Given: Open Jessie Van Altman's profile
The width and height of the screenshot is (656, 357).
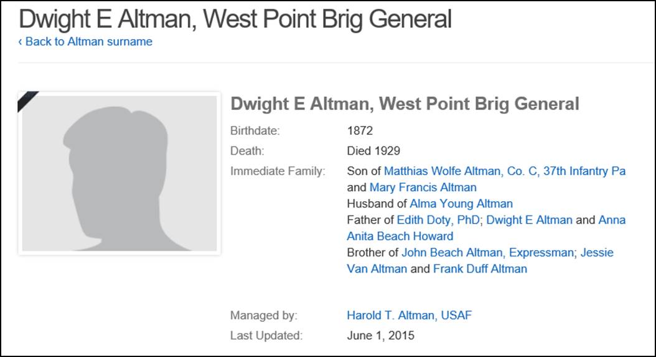Looking at the screenshot, I should pyautogui.click(x=480, y=261).
